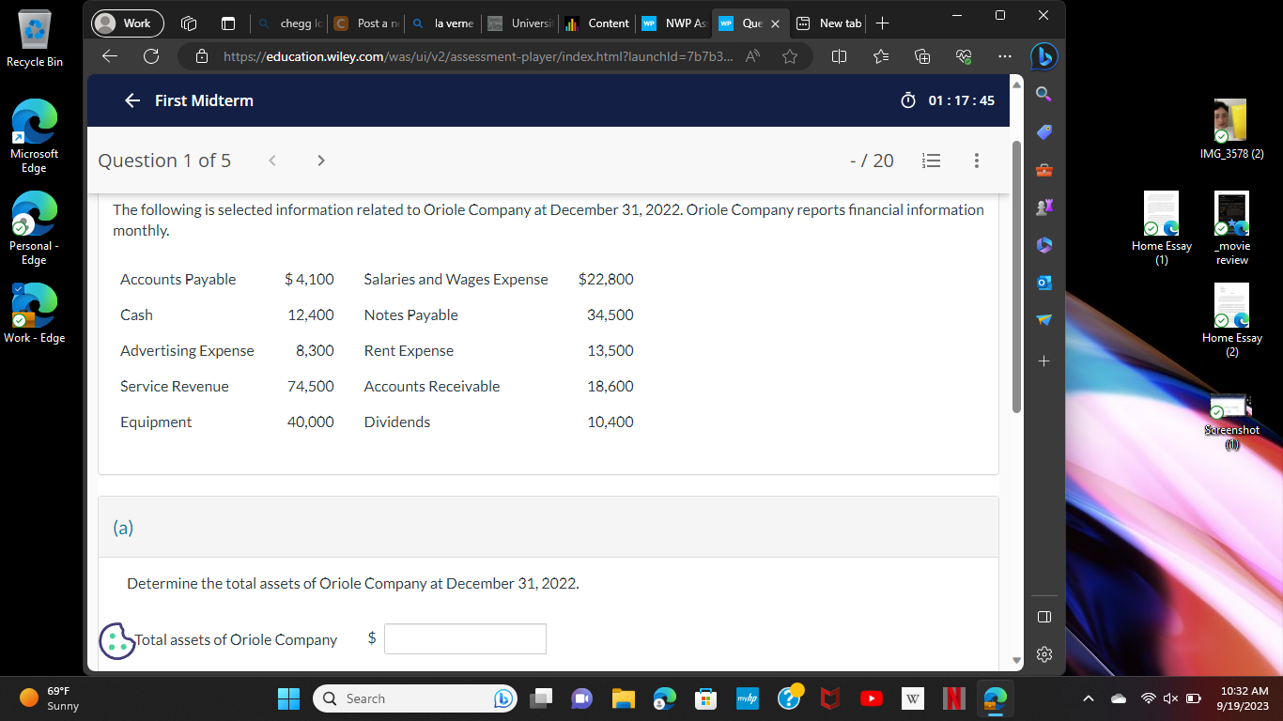The height and width of the screenshot is (721, 1283).
Task: Click the taskbar Search box
Action: point(414,698)
